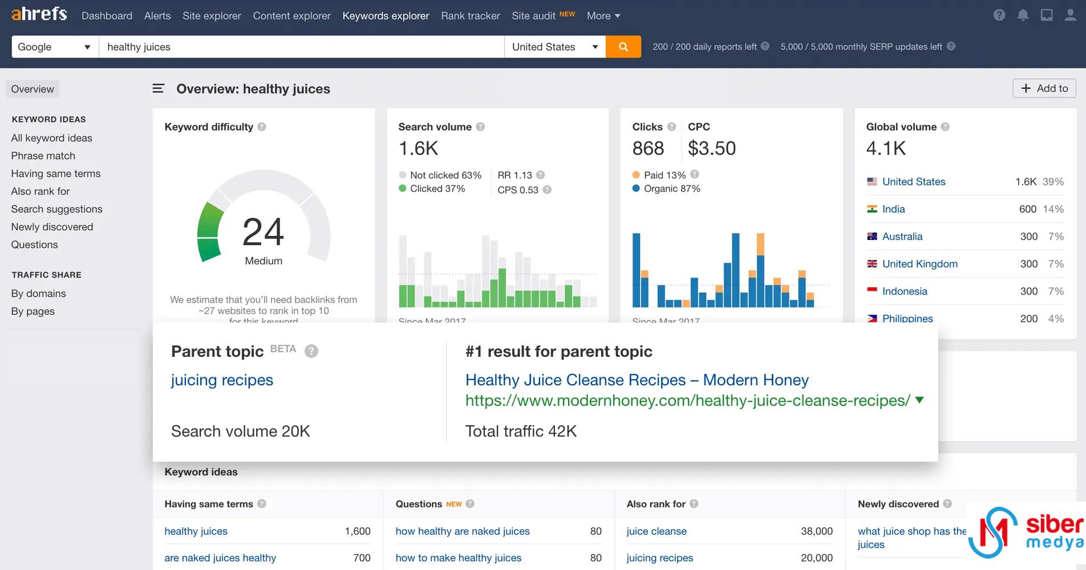Click help icon next to Parent topic BETA

311,351
